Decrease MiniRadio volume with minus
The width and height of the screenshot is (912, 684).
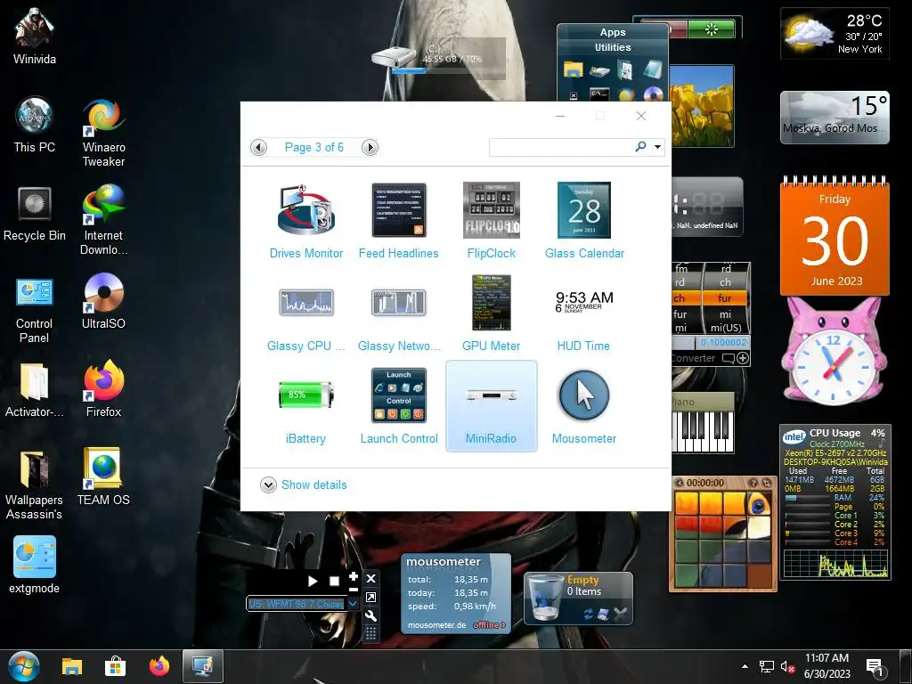[353, 590]
